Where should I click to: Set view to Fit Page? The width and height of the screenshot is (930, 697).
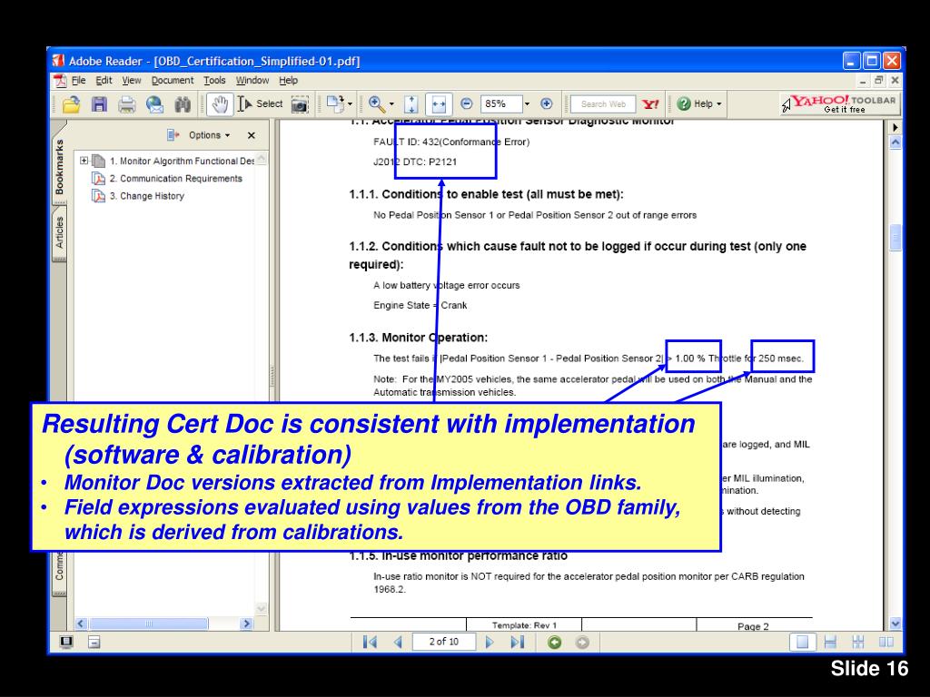[x=411, y=104]
